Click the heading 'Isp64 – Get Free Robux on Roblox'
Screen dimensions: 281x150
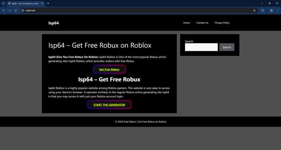pyautogui.click(x=100, y=45)
